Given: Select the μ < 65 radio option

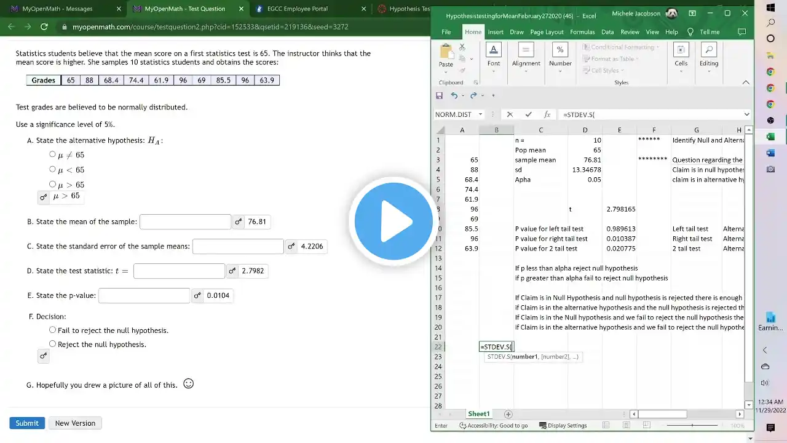Looking at the screenshot, I should [53, 169].
